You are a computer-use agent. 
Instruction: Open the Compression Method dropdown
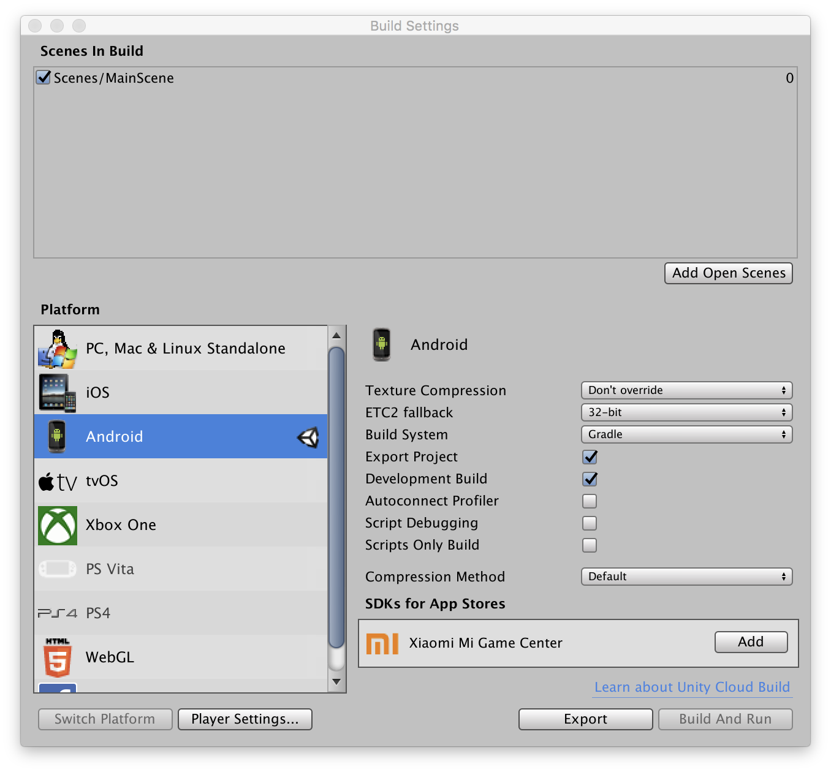tap(686, 577)
